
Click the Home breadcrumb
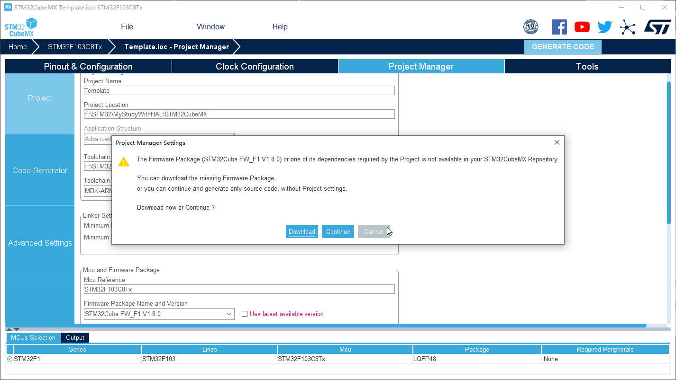(18, 47)
